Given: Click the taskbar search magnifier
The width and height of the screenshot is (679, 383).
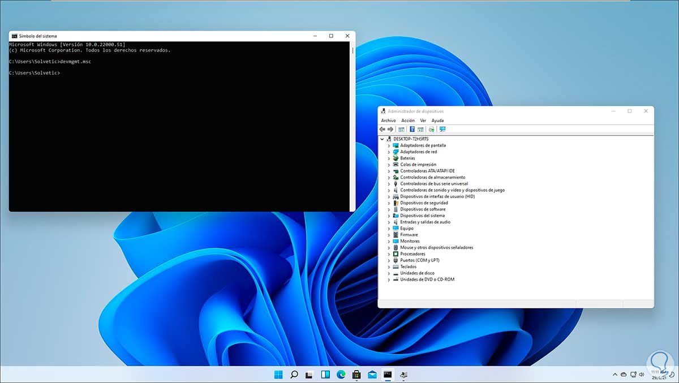Looking at the screenshot, I should tap(294, 375).
